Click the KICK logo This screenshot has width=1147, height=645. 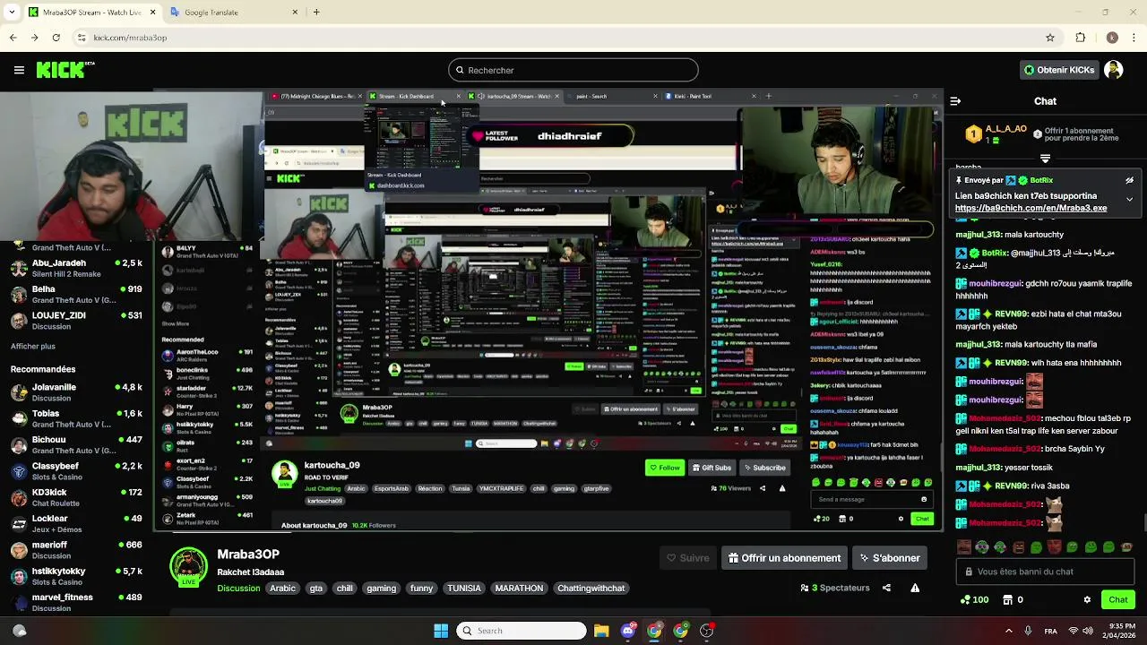(x=65, y=70)
